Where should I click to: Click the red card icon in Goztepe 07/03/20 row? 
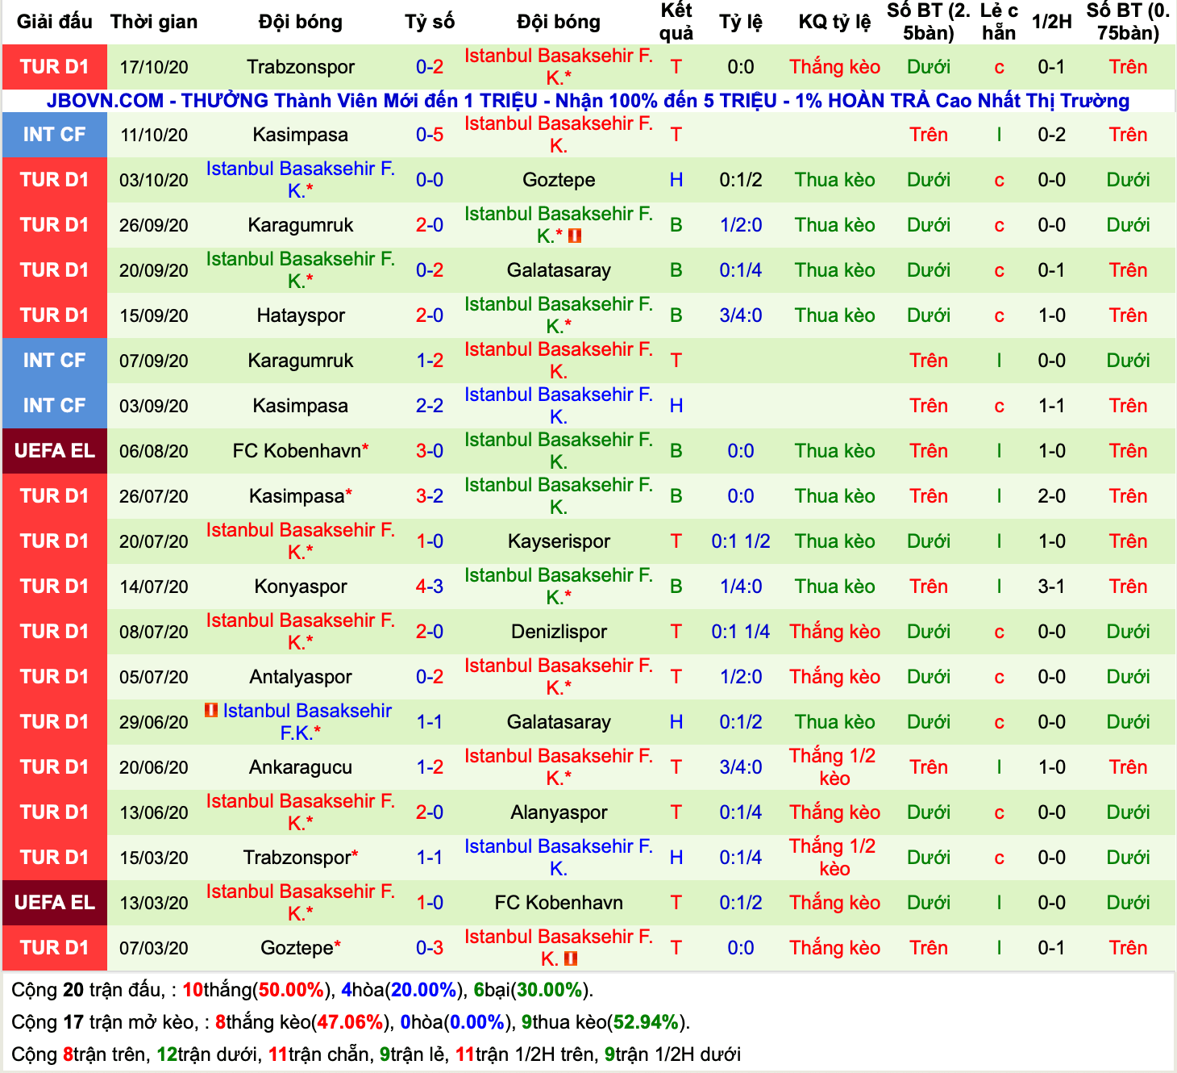[571, 959]
